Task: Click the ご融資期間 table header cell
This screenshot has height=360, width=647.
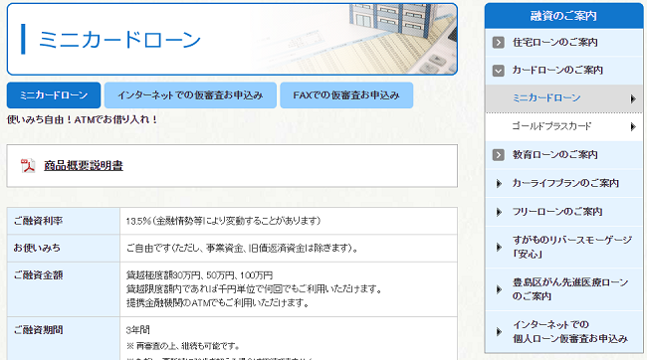Action: click(64, 339)
